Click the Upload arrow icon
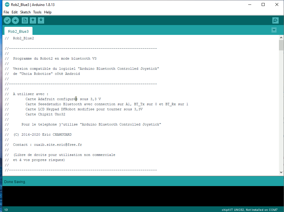284x212 pixels. [15, 21]
